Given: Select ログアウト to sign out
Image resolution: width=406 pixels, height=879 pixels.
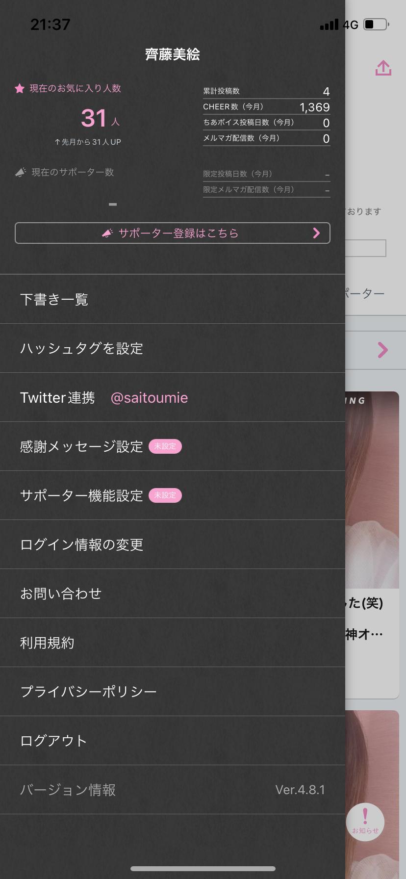Looking at the screenshot, I should pos(173,741).
